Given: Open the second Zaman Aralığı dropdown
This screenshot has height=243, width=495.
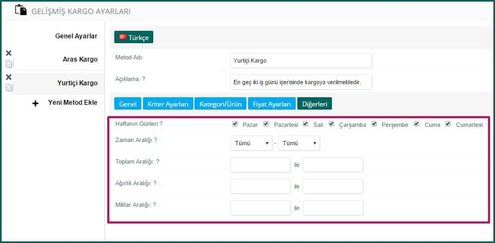Looking at the screenshot, I should (x=299, y=143).
